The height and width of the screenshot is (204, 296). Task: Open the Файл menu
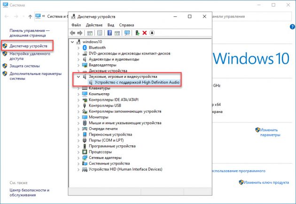pos(76,25)
